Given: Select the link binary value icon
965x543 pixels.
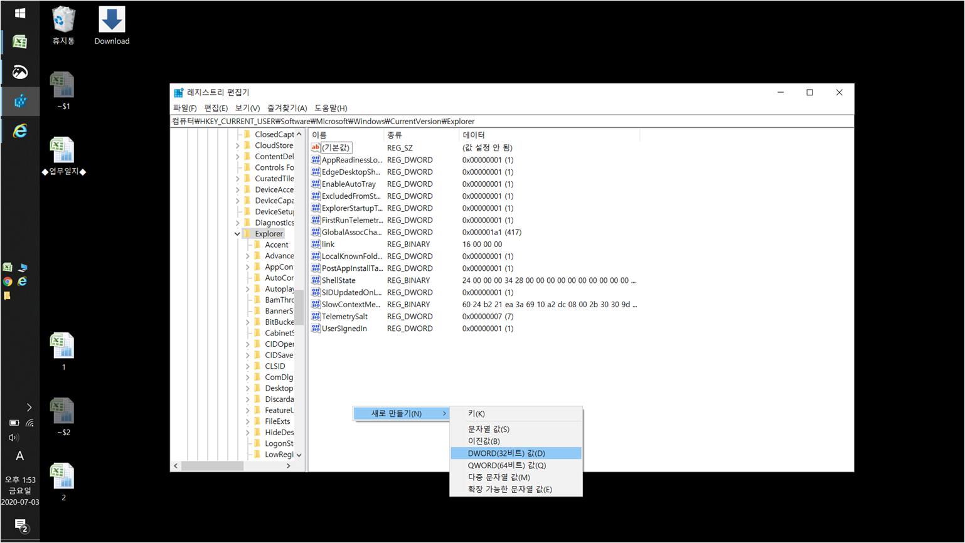Looking at the screenshot, I should click(x=316, y=244).
